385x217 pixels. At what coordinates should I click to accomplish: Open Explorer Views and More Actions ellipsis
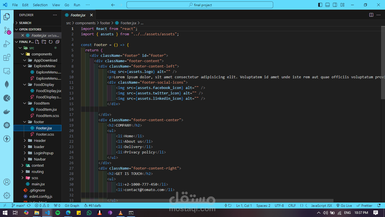55,15
